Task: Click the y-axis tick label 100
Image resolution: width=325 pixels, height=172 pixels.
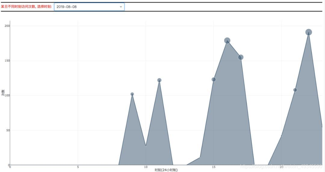Action: (x=7, y=95)
